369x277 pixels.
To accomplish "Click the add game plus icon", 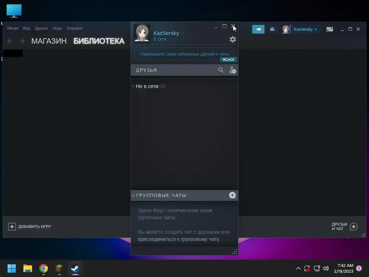I will (12, 227).
